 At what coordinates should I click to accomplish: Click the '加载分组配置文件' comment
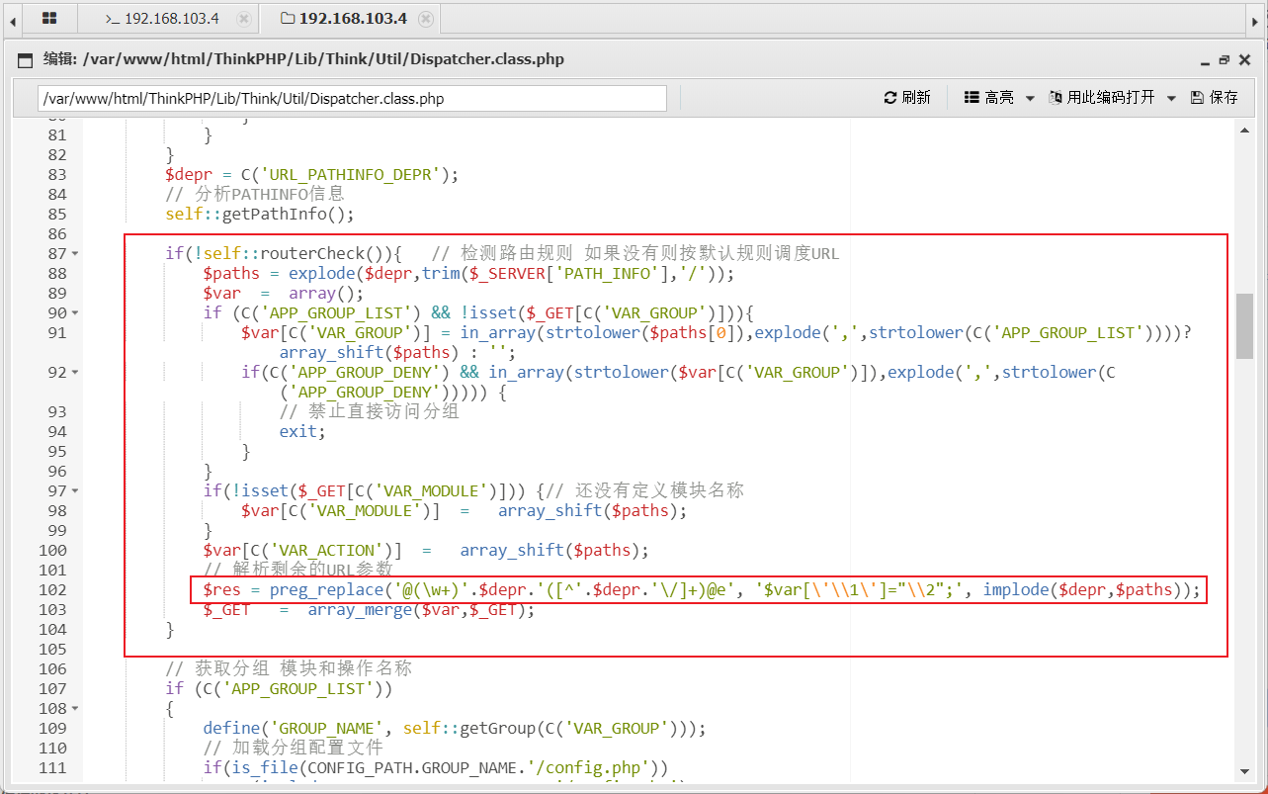(x=293, y=749)
